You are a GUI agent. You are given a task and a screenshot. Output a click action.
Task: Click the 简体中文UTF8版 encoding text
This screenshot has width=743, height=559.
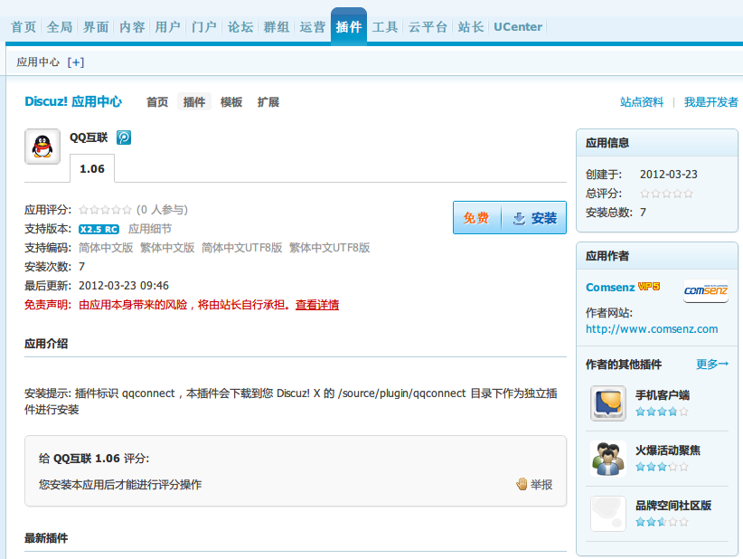tap(241, 248)
